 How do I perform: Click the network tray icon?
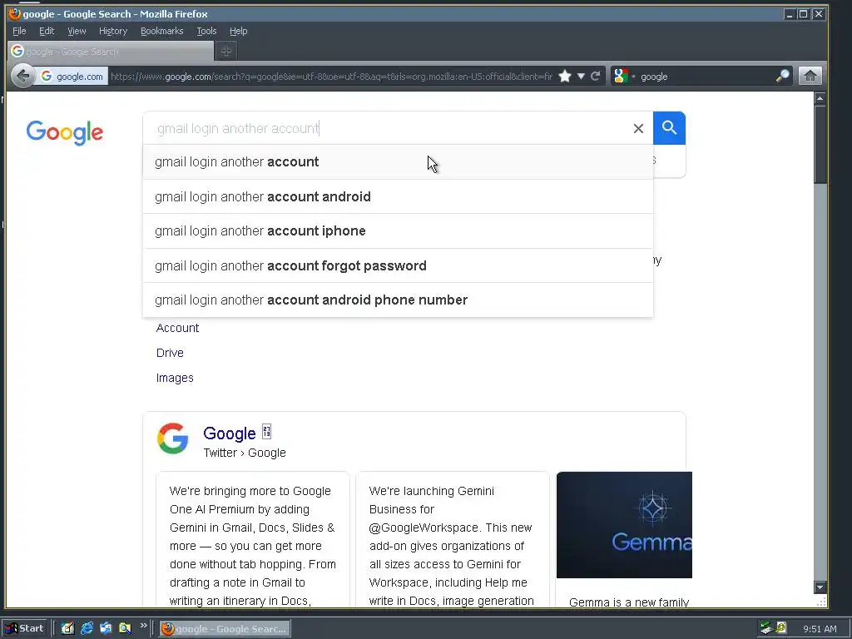pos(766,629)
